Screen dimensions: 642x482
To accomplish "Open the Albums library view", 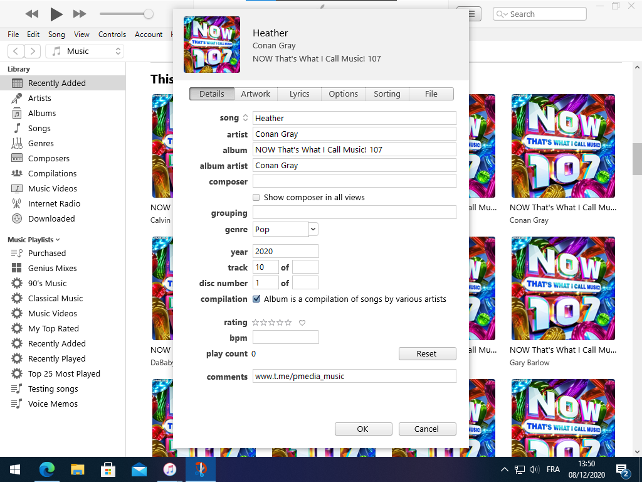I will click(63, 113).
